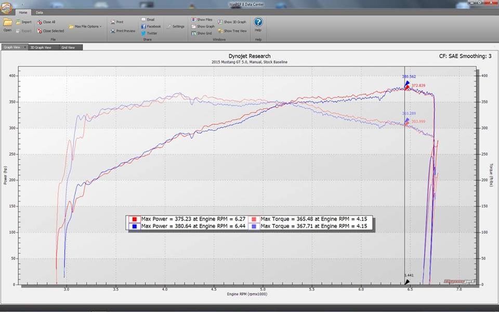Viewport: 499px width, 312px height.
Task: Share the graph to Twitter
Action: [x=149, y=33]
